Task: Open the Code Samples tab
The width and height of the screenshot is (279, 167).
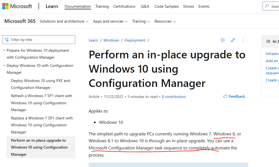Action: tap(167, 6)
